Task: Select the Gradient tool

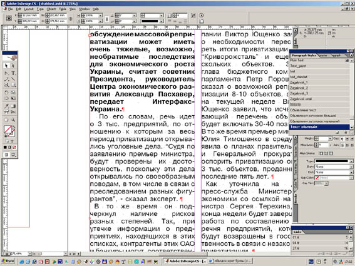Action: click(13, 106)
